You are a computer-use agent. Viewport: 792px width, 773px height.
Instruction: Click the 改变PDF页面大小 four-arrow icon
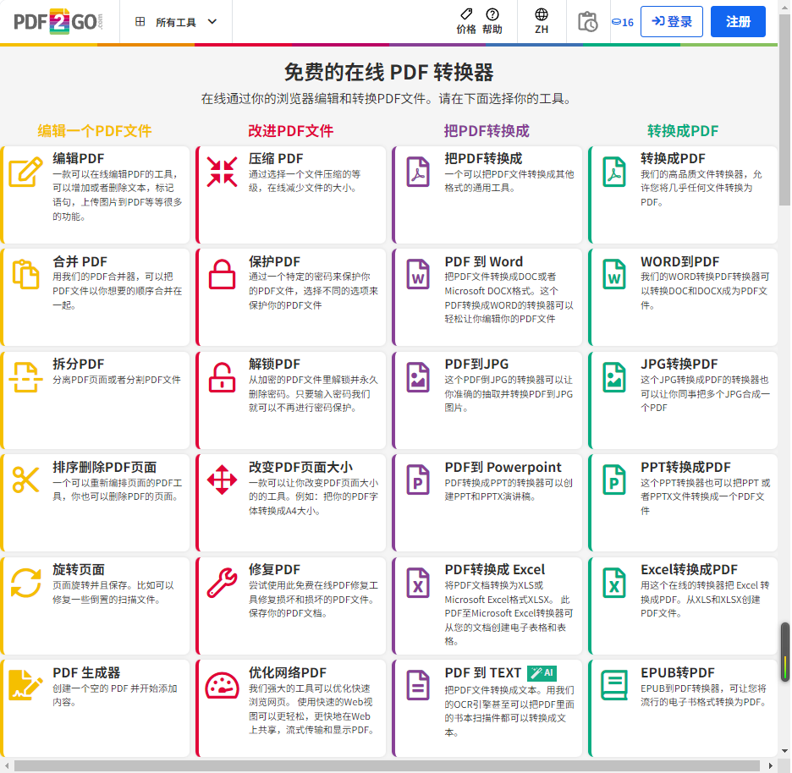tap(222, 480)
